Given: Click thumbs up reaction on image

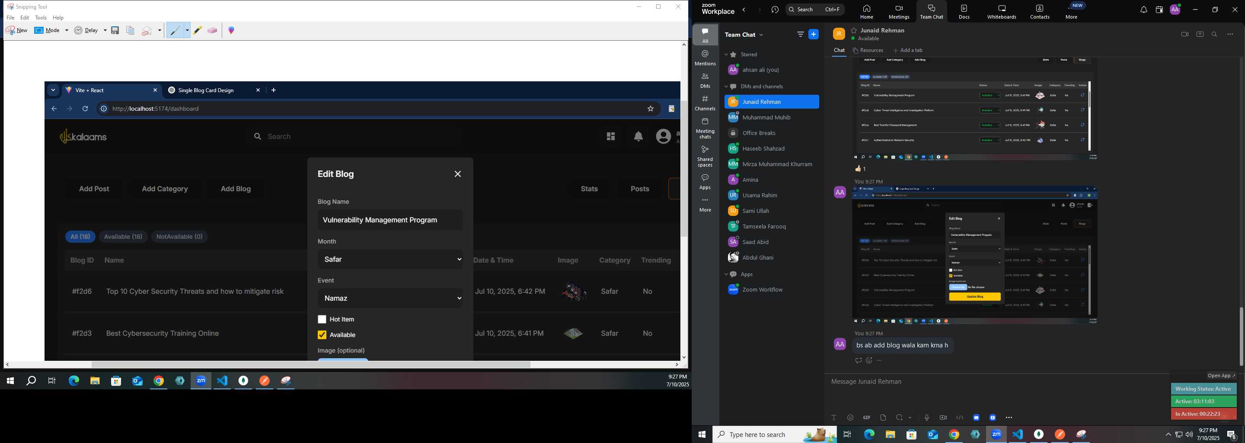Looking at the screenshot, I should [860, 169].
